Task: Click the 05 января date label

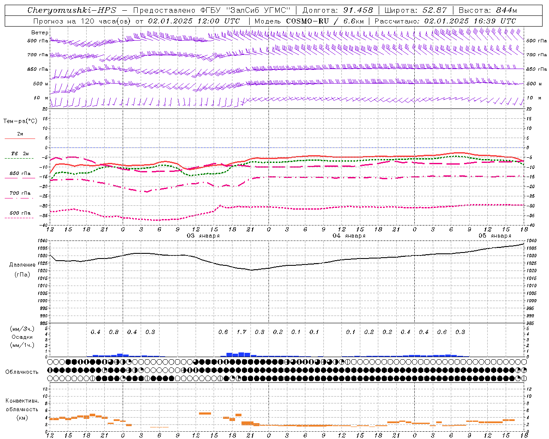Action: pos(495,236)
